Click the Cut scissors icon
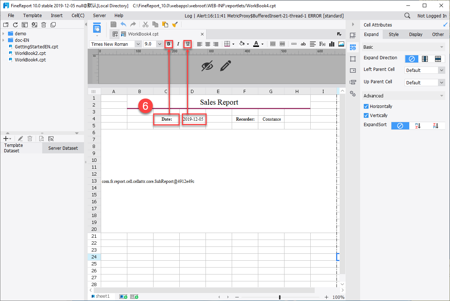 coord(145,24)
